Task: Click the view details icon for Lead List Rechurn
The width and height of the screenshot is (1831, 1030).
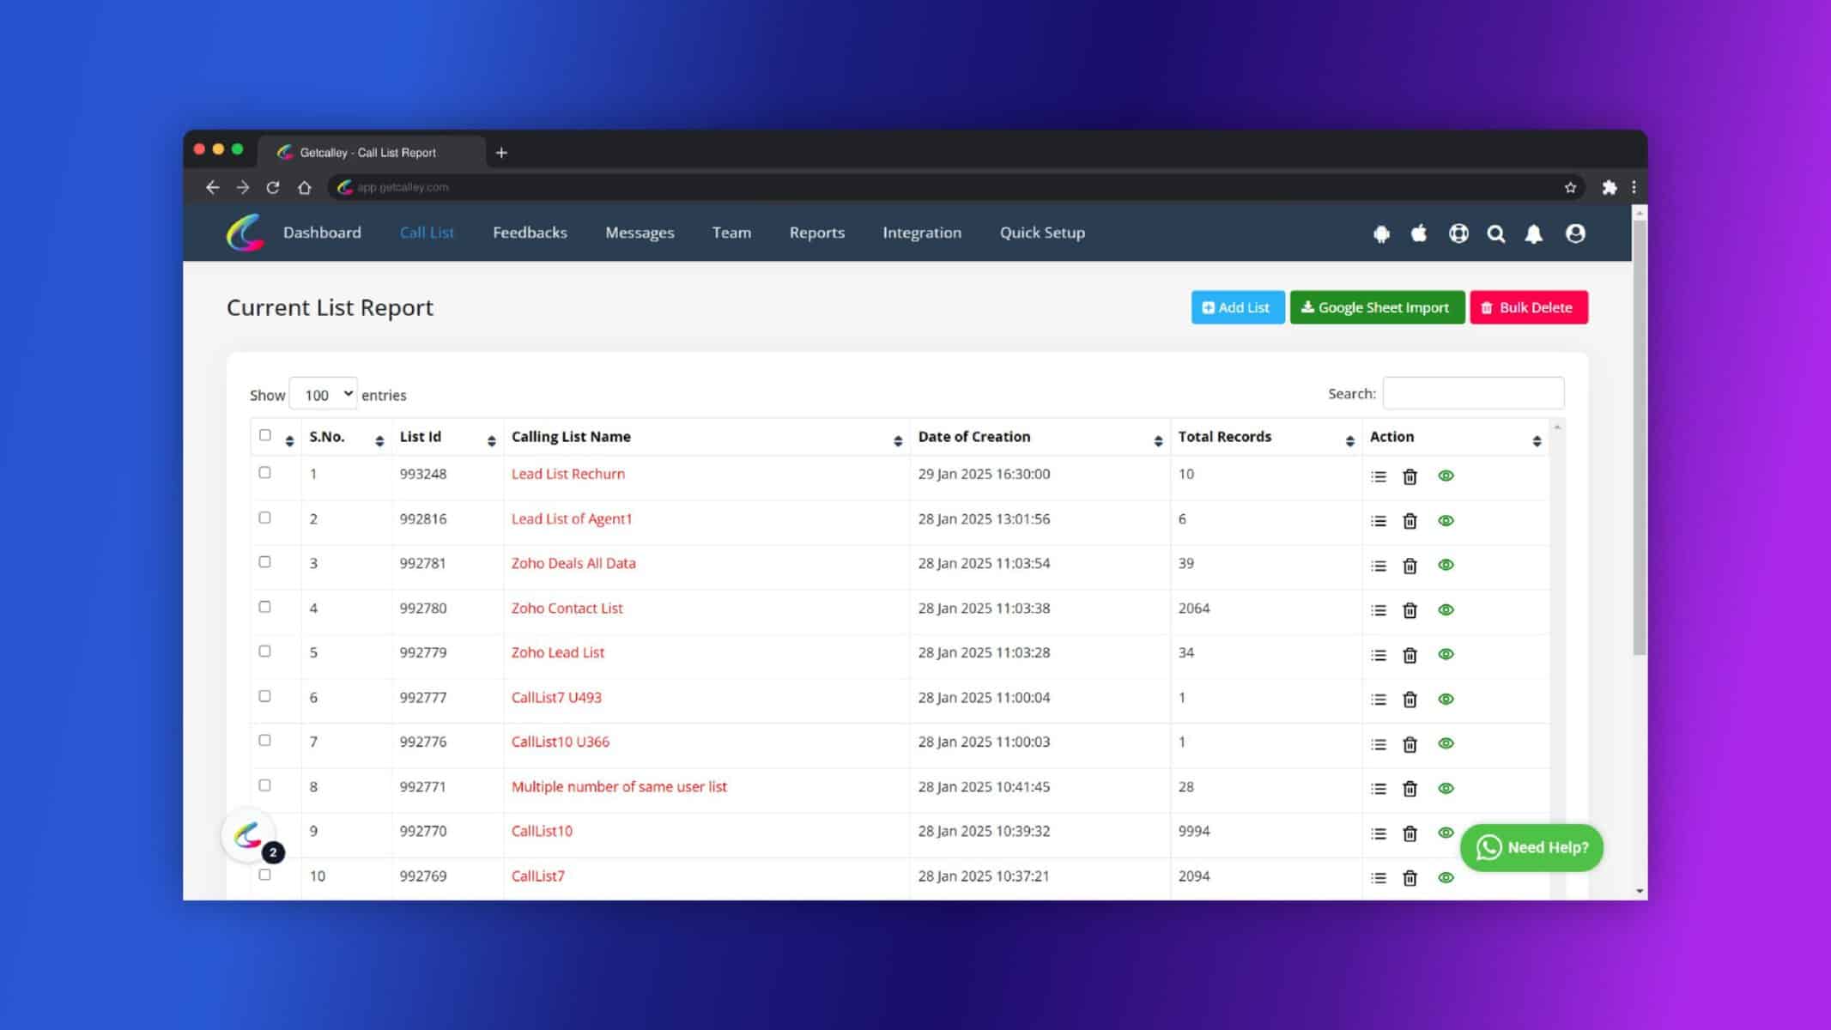Action: [x=1445, y=476]
